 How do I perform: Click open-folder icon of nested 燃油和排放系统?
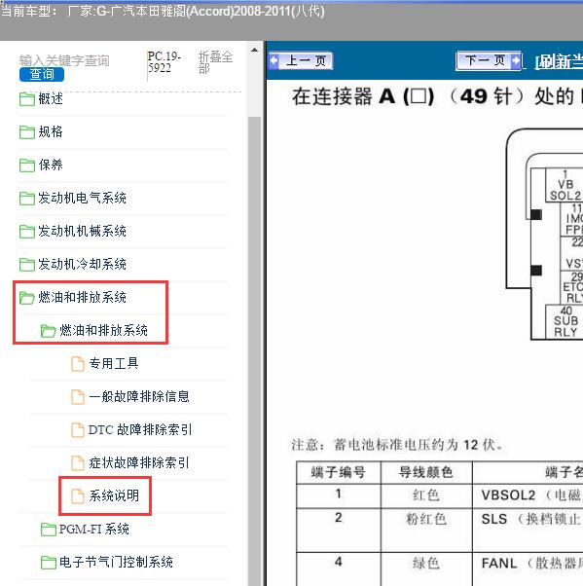49,330
